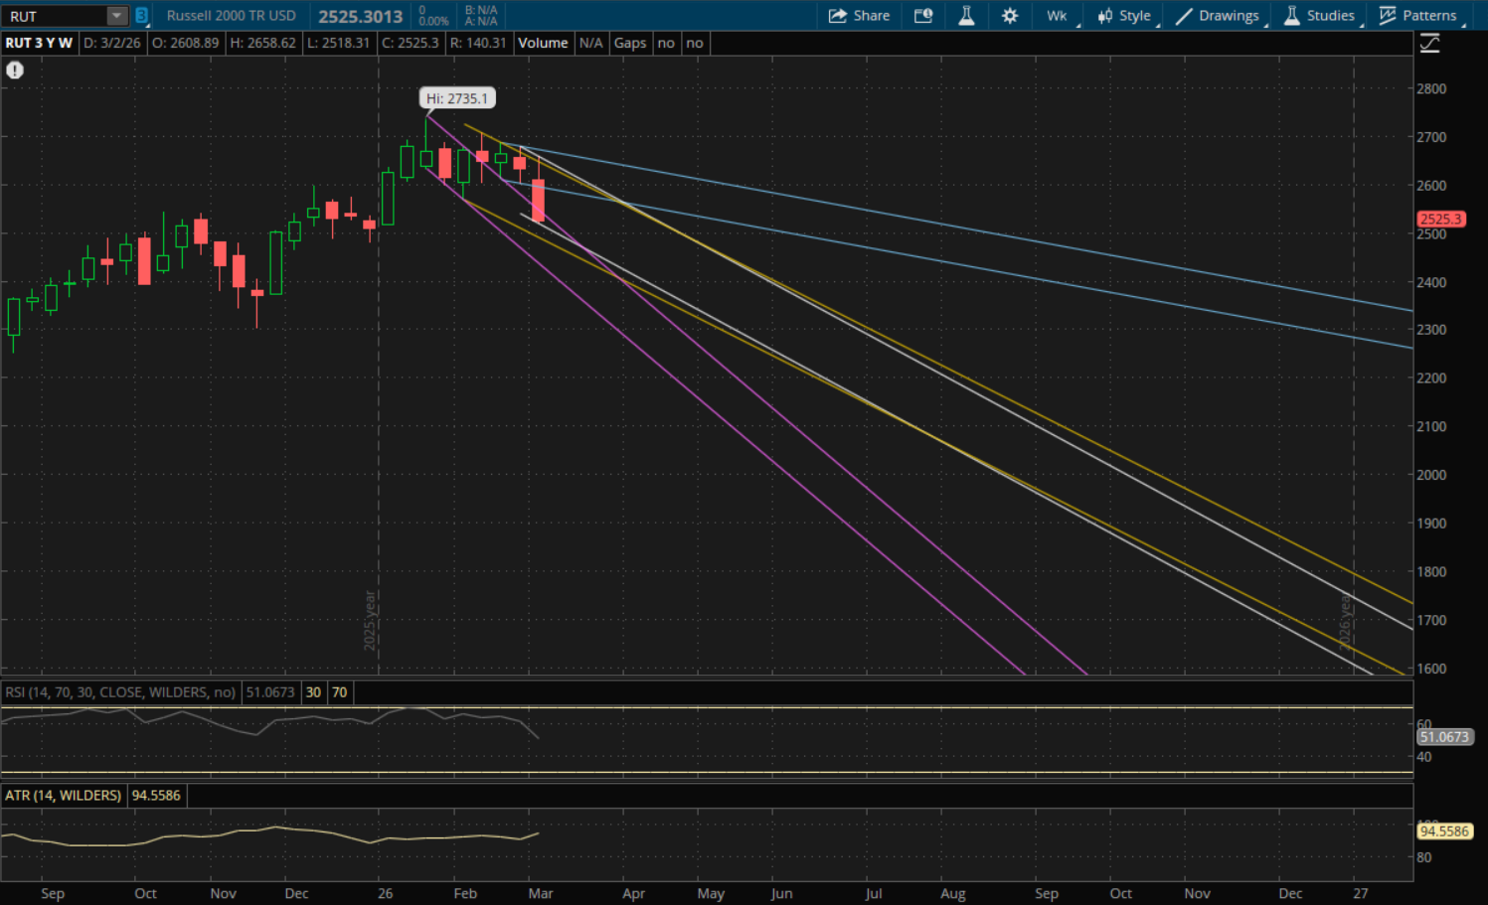Click the ATR (14, WILDERS) study label
This screenshot has width=1488, height=905.
click(x=63, y=796)
